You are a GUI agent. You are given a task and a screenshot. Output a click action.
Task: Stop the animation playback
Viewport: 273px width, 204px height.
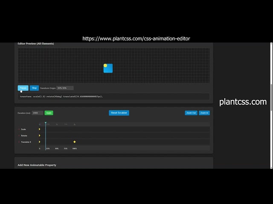pos(34,88)
